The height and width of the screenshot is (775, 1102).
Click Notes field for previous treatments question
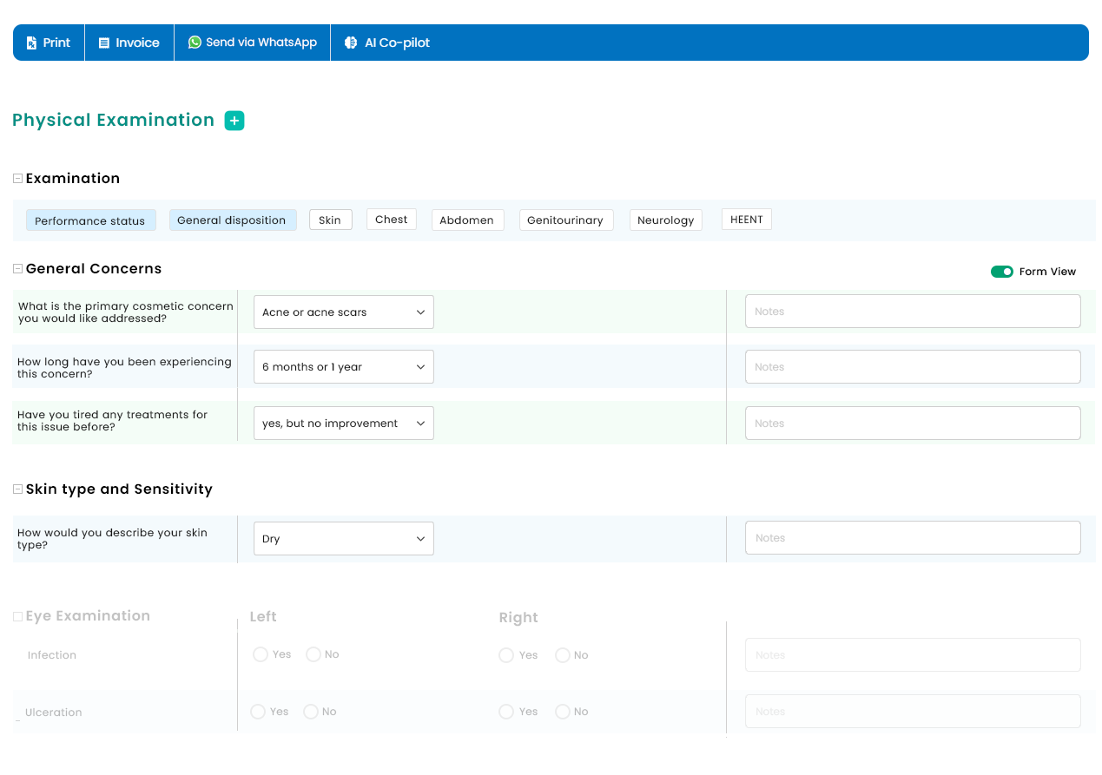(912, 424)
